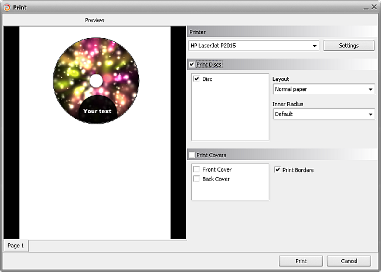Select the Page 1 tab

pos(16,246)
